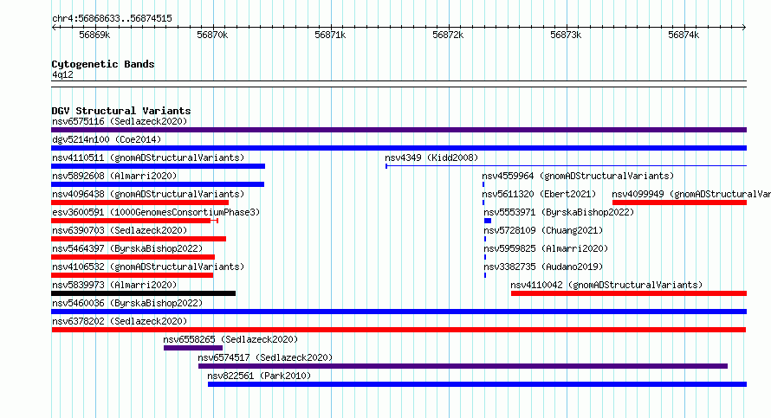
Task: Click the red nsv4096438 variant bar
Action: [x=139, y=203]
